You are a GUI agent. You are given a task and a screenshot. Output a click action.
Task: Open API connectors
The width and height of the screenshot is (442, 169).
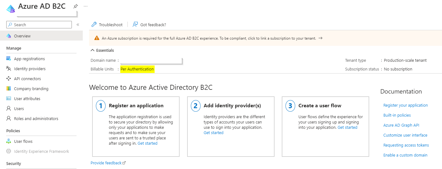click(27, 79)
